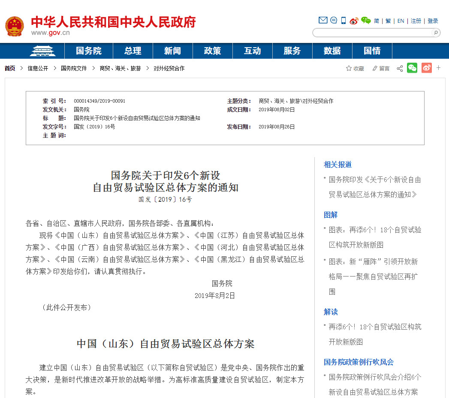Switch language to 繁 traditional Chinese
The height and width of the screenshot is (398, 449).
[x=388, y=21]
